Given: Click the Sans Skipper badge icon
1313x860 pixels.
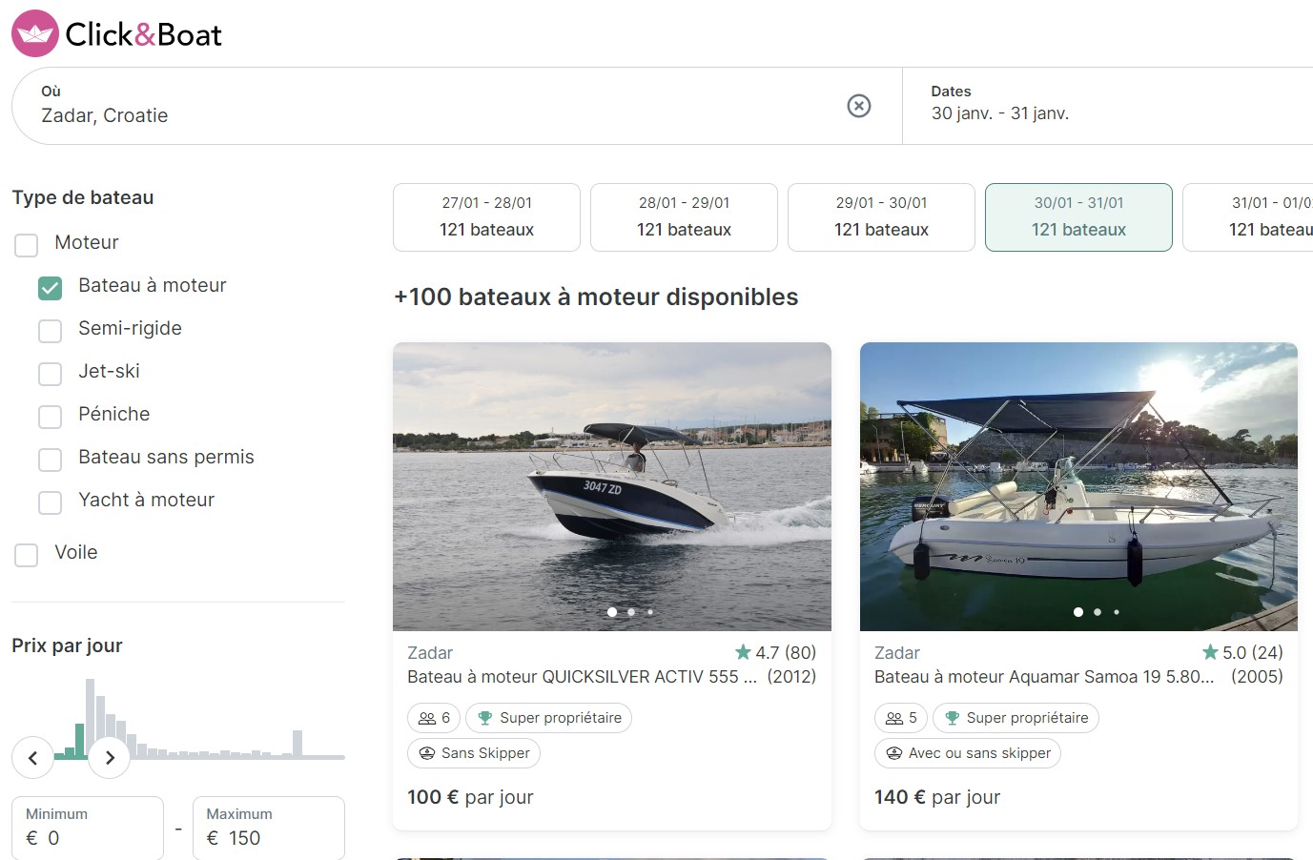Looking at the screenshot, I should (427, 753).
